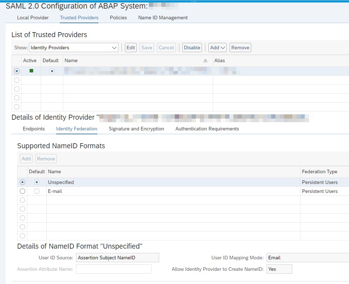Open the Signature and Encryption sub-tab
The image size is (349, 284).
point(136,129)
